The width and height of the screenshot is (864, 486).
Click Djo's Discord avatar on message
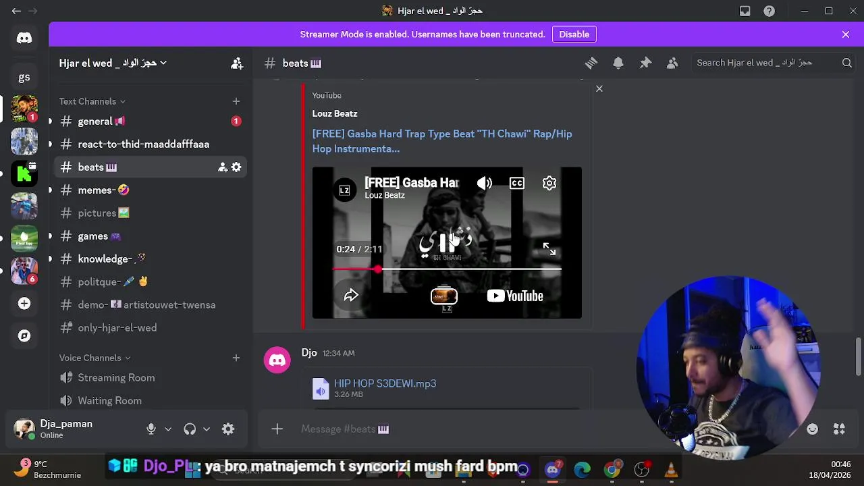[x=277, y=360]
